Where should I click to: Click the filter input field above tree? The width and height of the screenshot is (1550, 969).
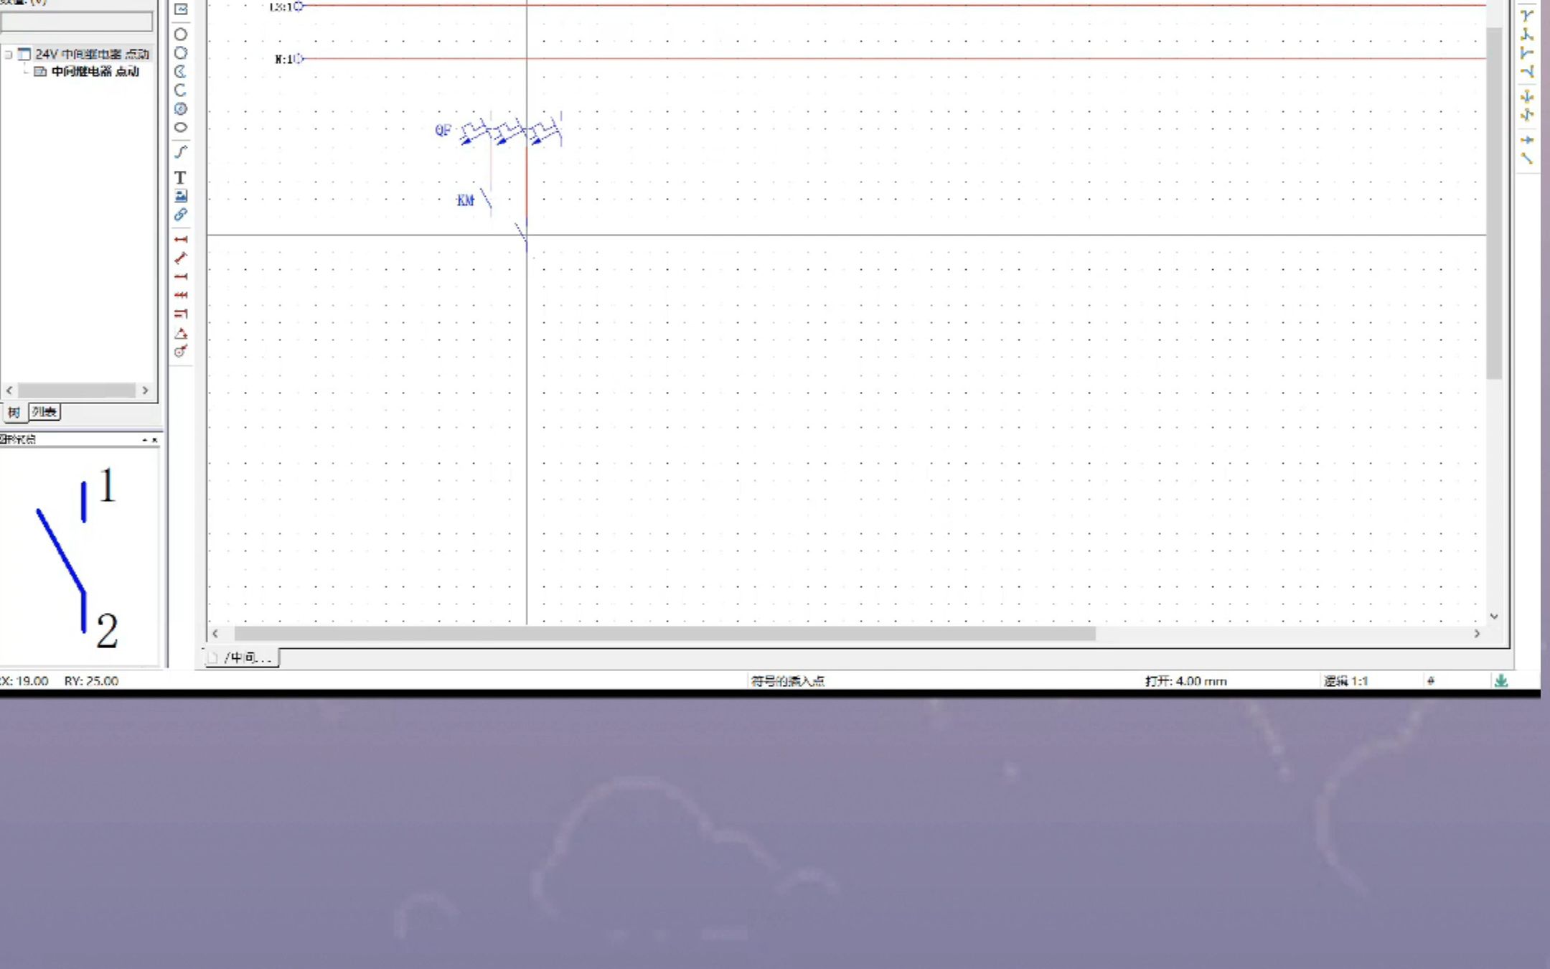coord(76,23)
